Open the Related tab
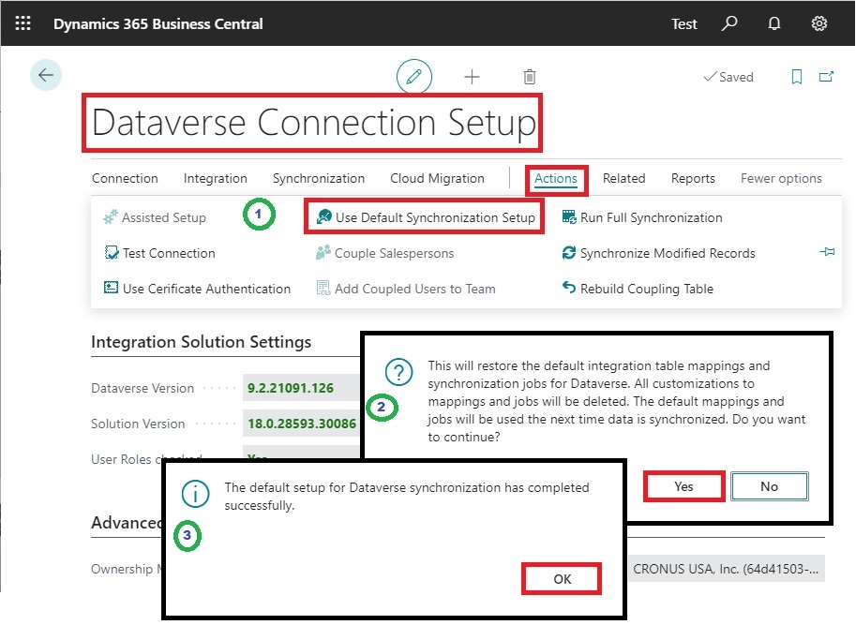 pyautogui.click(x=623, y=178)
